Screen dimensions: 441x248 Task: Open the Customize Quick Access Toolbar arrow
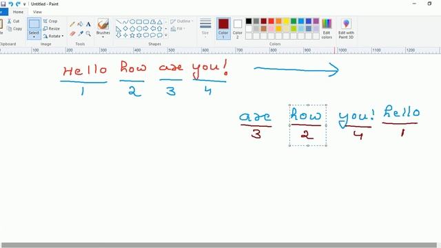[x=25, y=4]
